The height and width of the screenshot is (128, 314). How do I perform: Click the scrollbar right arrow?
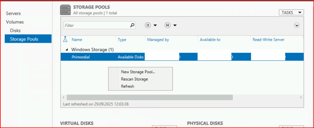coord(301,97)
